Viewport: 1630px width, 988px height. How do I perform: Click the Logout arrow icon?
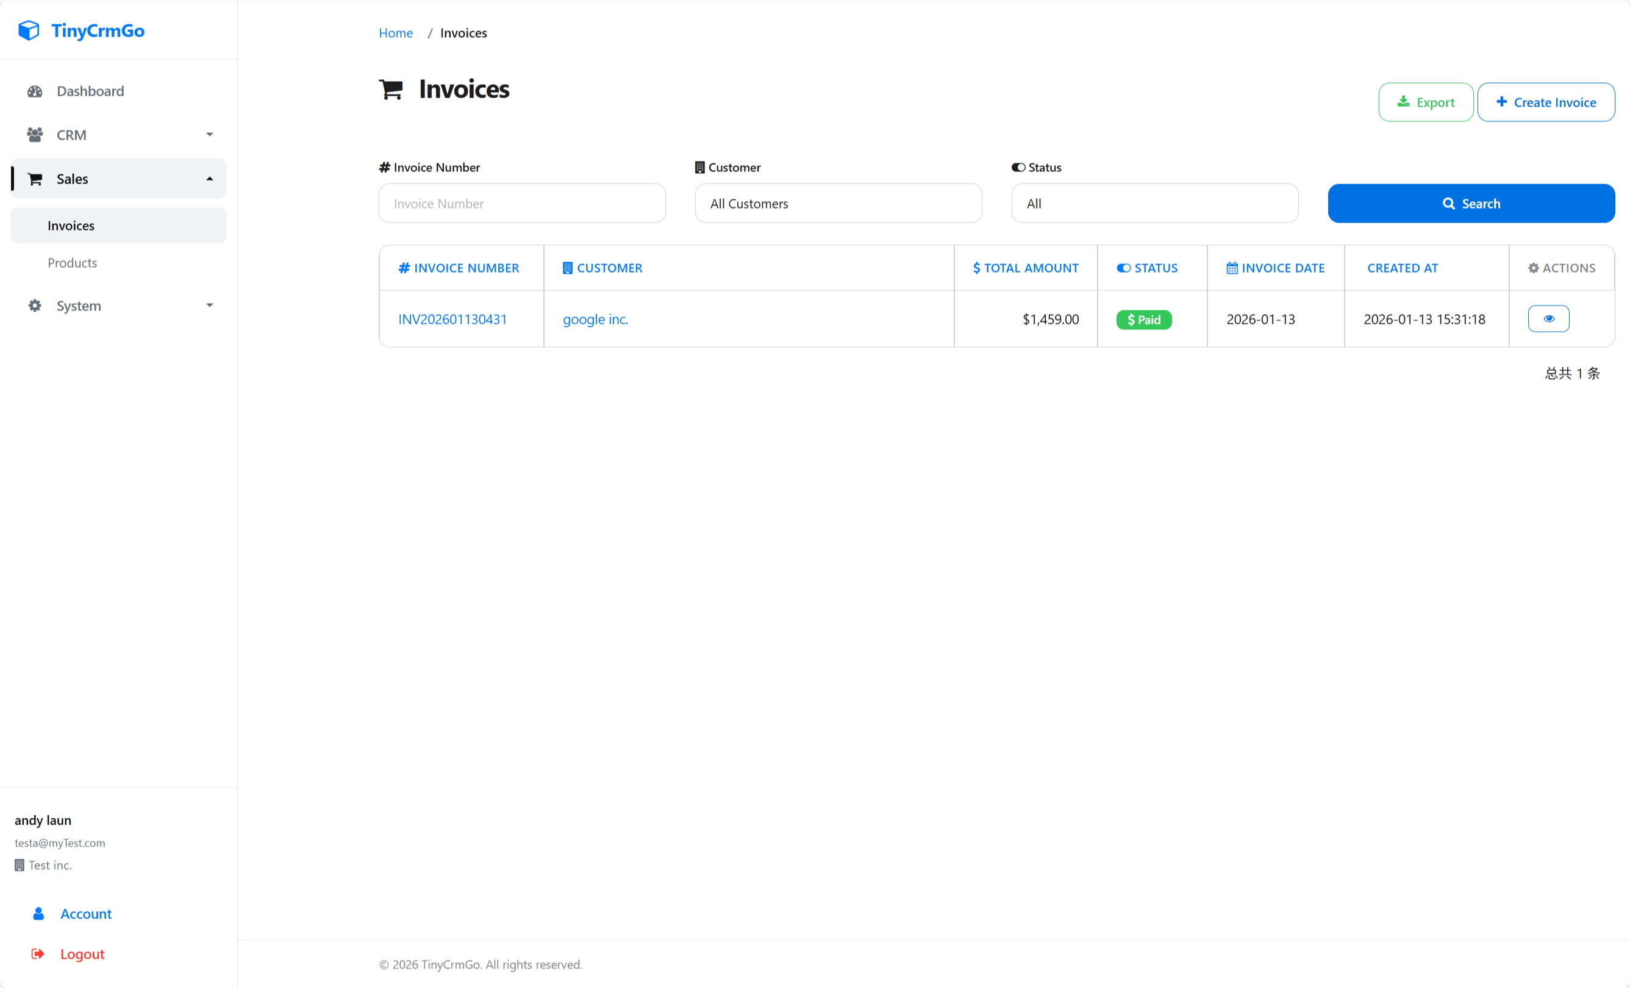pos(38,954)
